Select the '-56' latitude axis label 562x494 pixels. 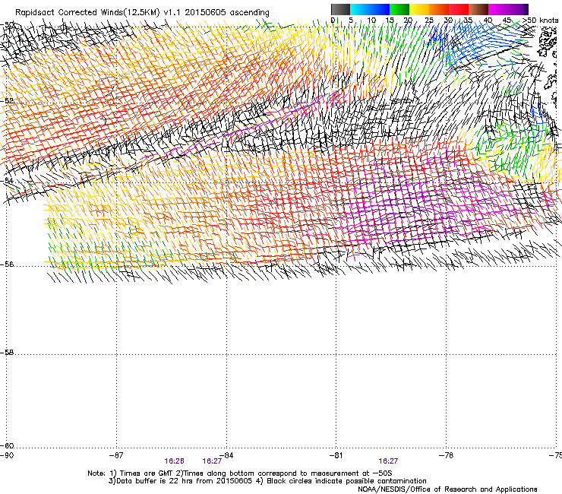(x=7, y=264)
